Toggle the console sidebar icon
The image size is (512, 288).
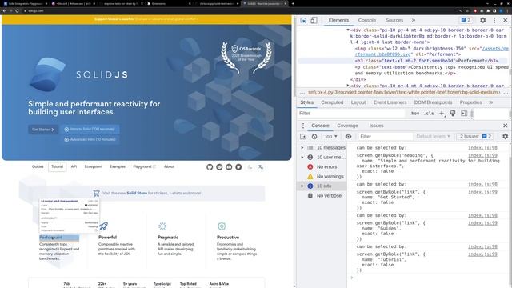point(303,137)
